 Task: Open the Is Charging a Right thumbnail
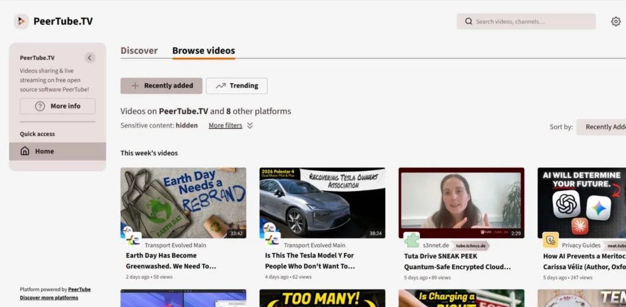tap(461, 298)
